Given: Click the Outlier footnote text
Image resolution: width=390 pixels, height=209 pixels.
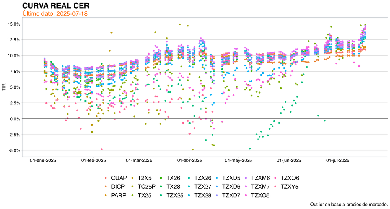Looking at the screenshot, I should (349, 204).
